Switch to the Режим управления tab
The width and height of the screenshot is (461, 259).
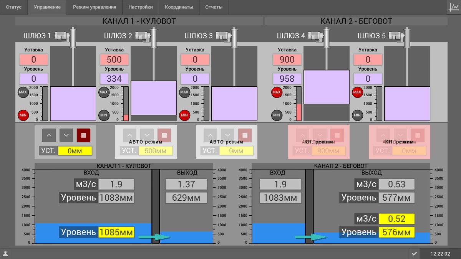(x=95, y=7)
